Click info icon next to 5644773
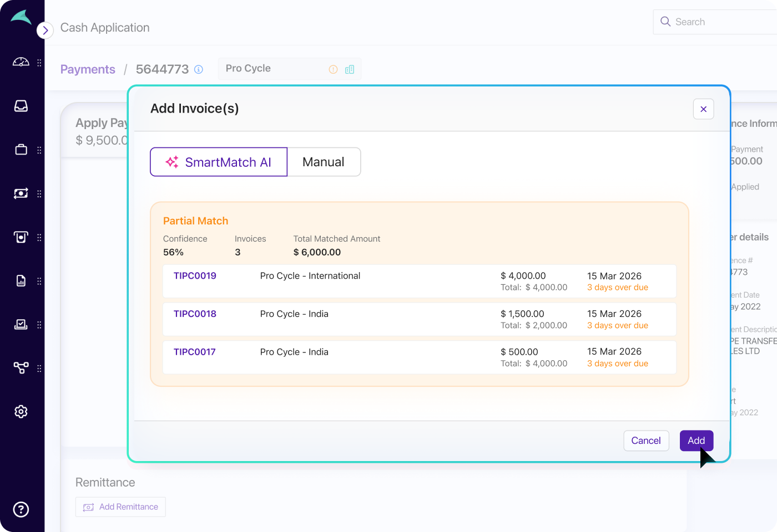 click(x=199, y=70)
